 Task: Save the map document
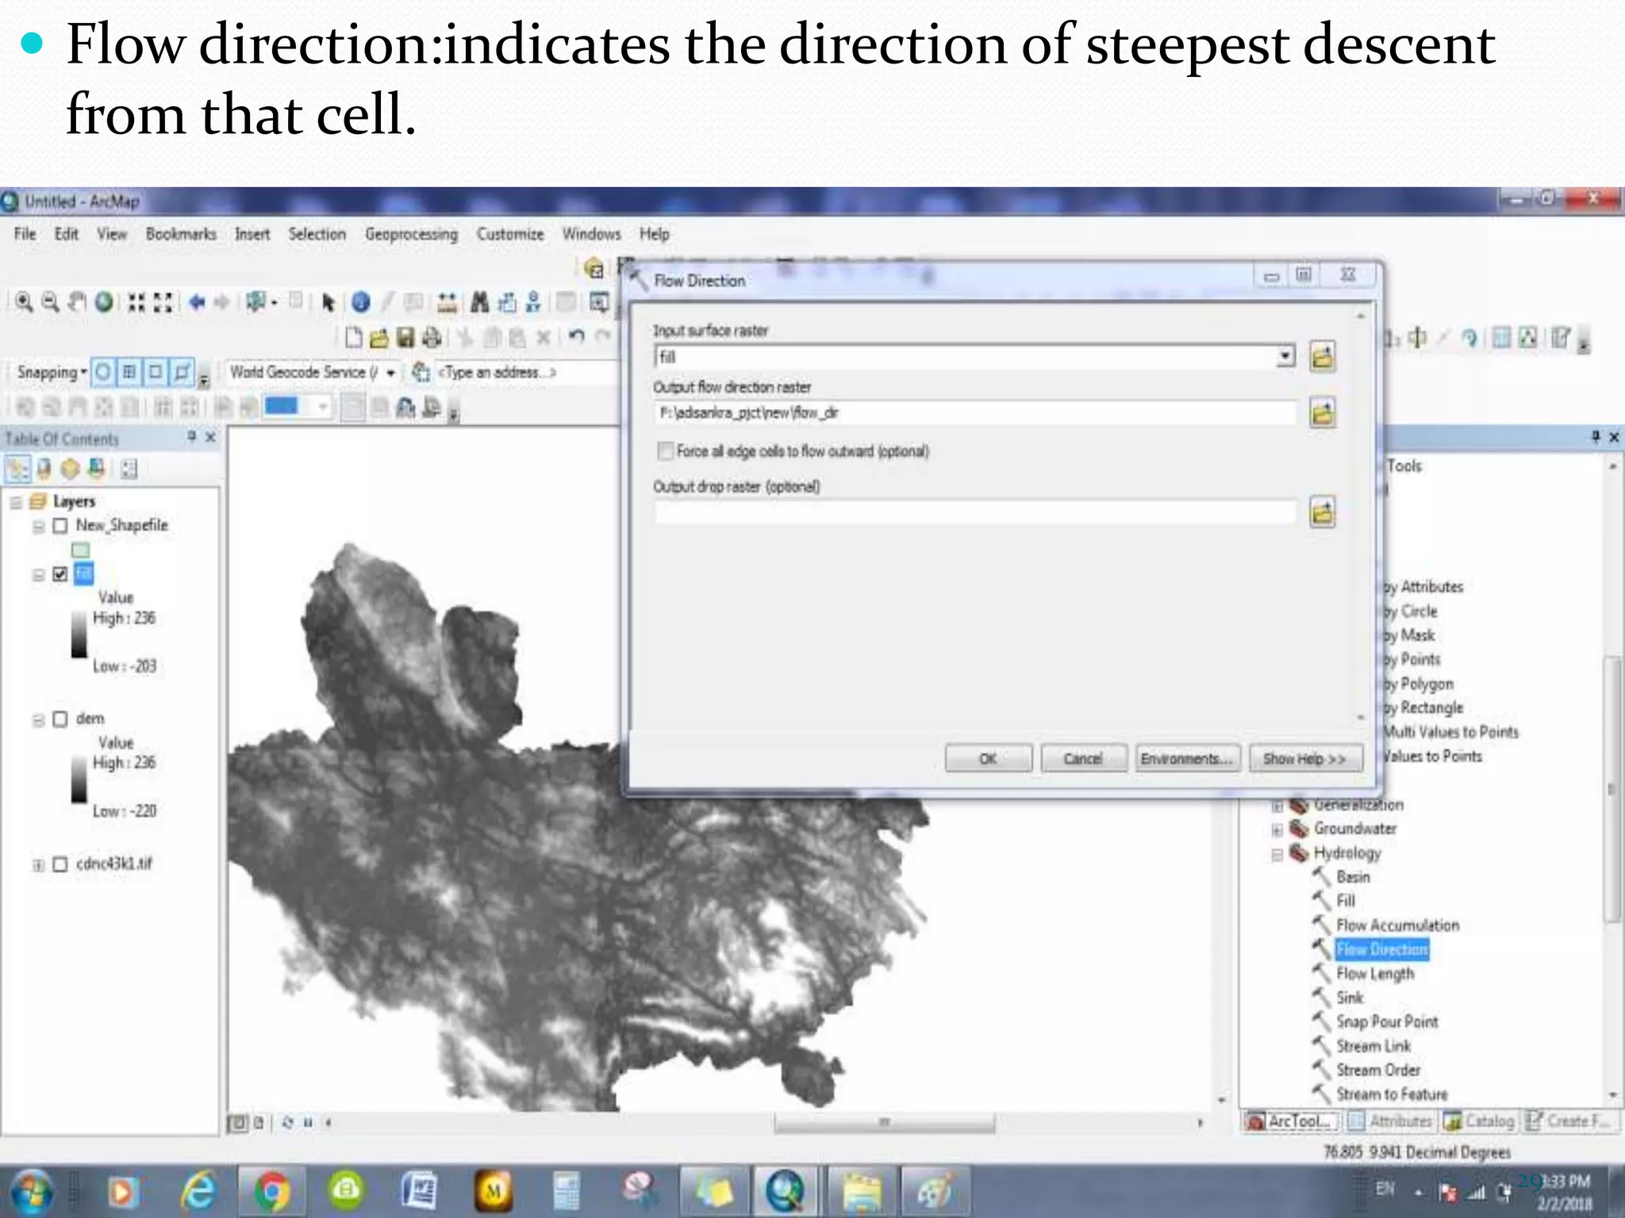click(x=405, y=338)
